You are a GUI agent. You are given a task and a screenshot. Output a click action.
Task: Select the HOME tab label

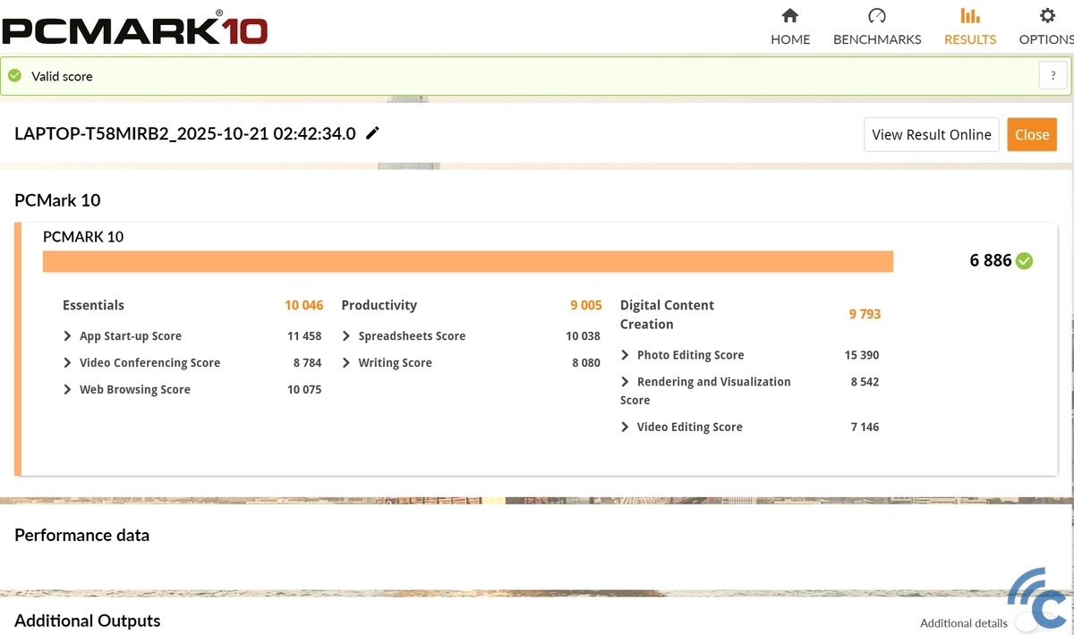[790, 39]
